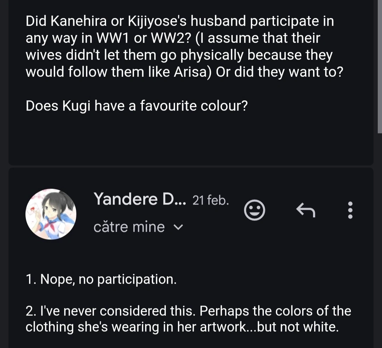Tap the 'would follow them like Arisa' line

click(184, 72)
